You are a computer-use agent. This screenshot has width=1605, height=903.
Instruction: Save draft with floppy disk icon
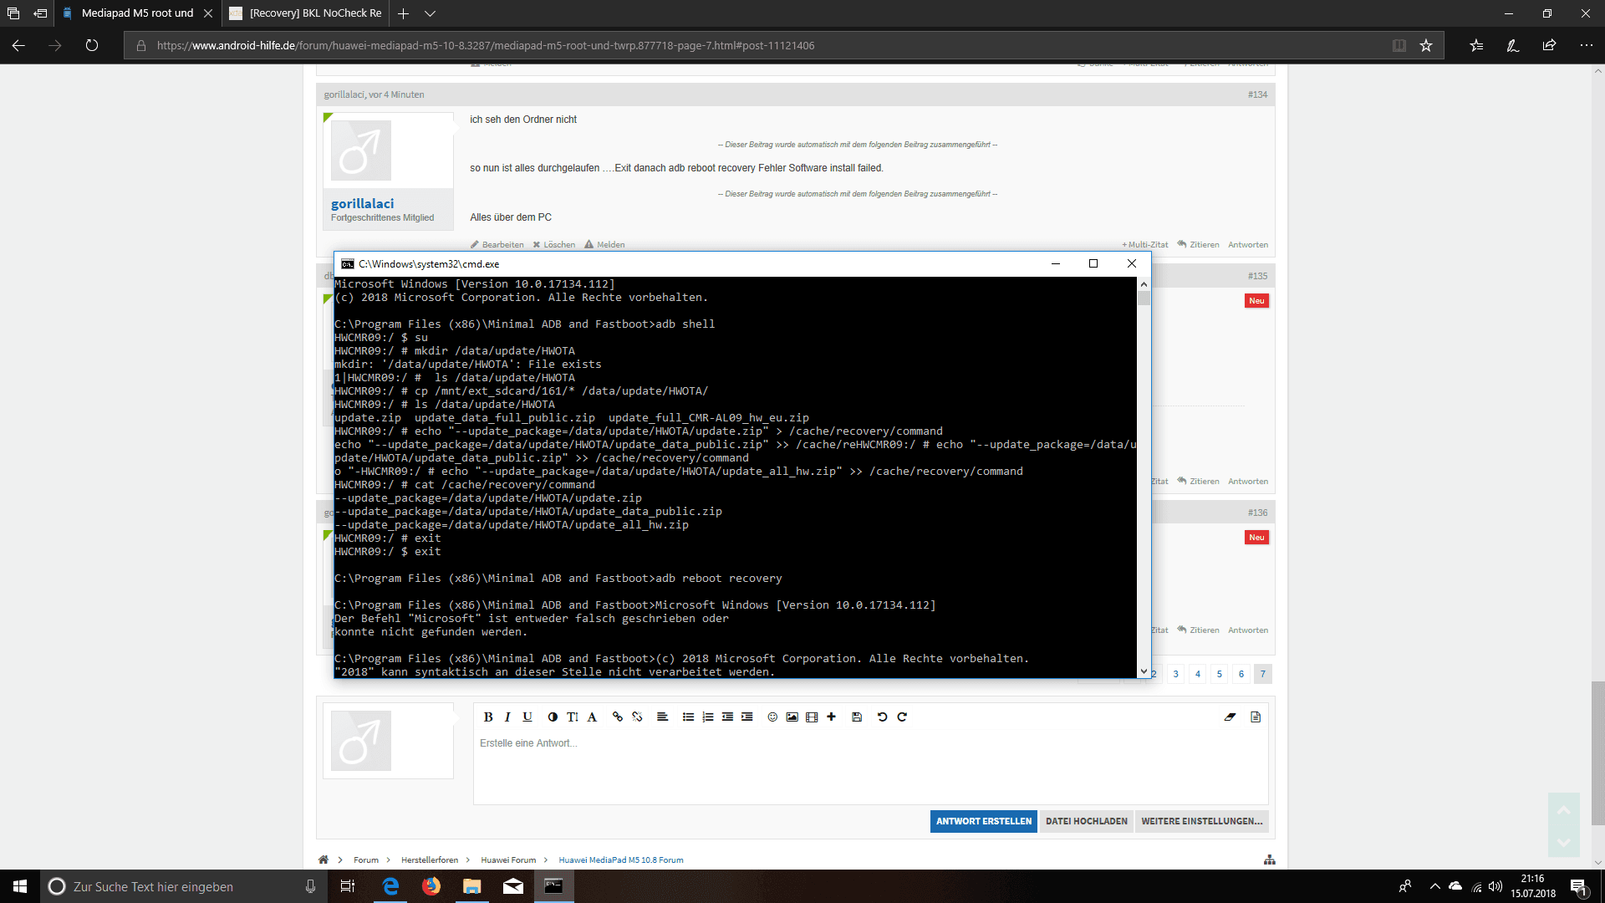point(857,717)
